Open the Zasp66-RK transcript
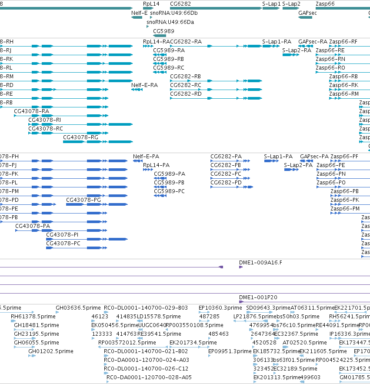This screenshot has height=384, width=370. [350, 90]
